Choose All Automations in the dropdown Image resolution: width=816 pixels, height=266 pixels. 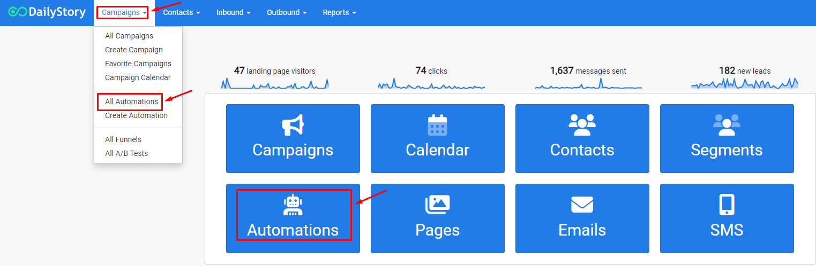point(132,101)
